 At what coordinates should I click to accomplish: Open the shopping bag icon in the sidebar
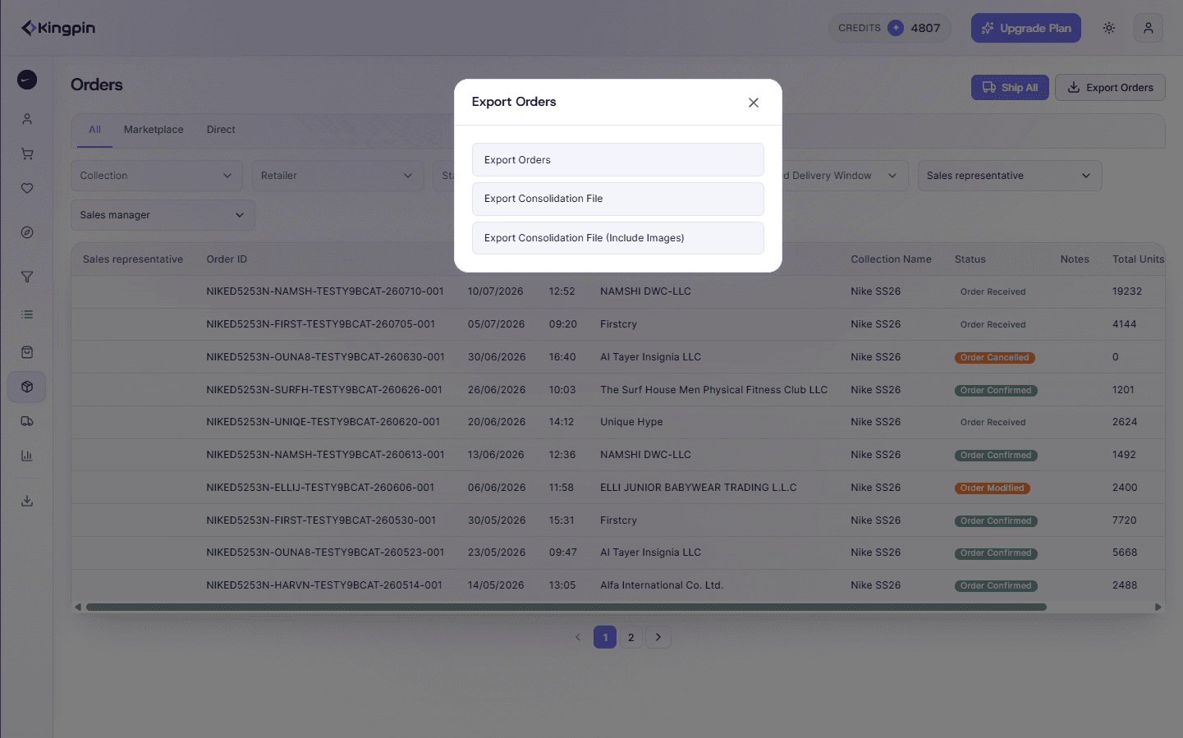[27, 352]
